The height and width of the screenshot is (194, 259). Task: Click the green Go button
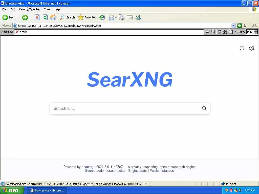[x=242, y=26]
